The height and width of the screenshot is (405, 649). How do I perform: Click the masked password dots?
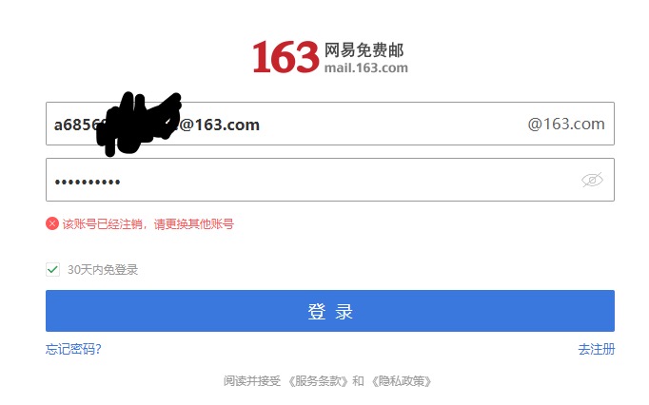click(88, 182)
